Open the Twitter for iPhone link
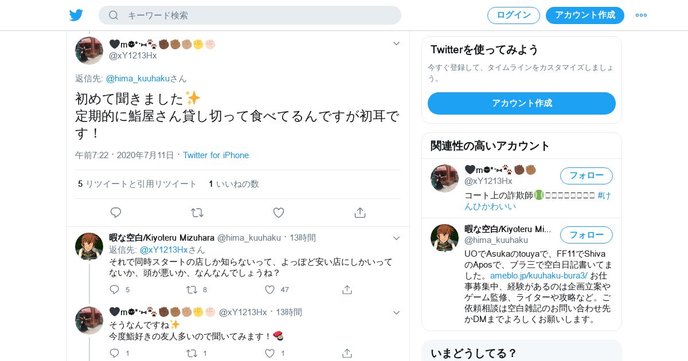Image resolution: width=688 pixels, height=361 pixels. [x=216, y=155]
